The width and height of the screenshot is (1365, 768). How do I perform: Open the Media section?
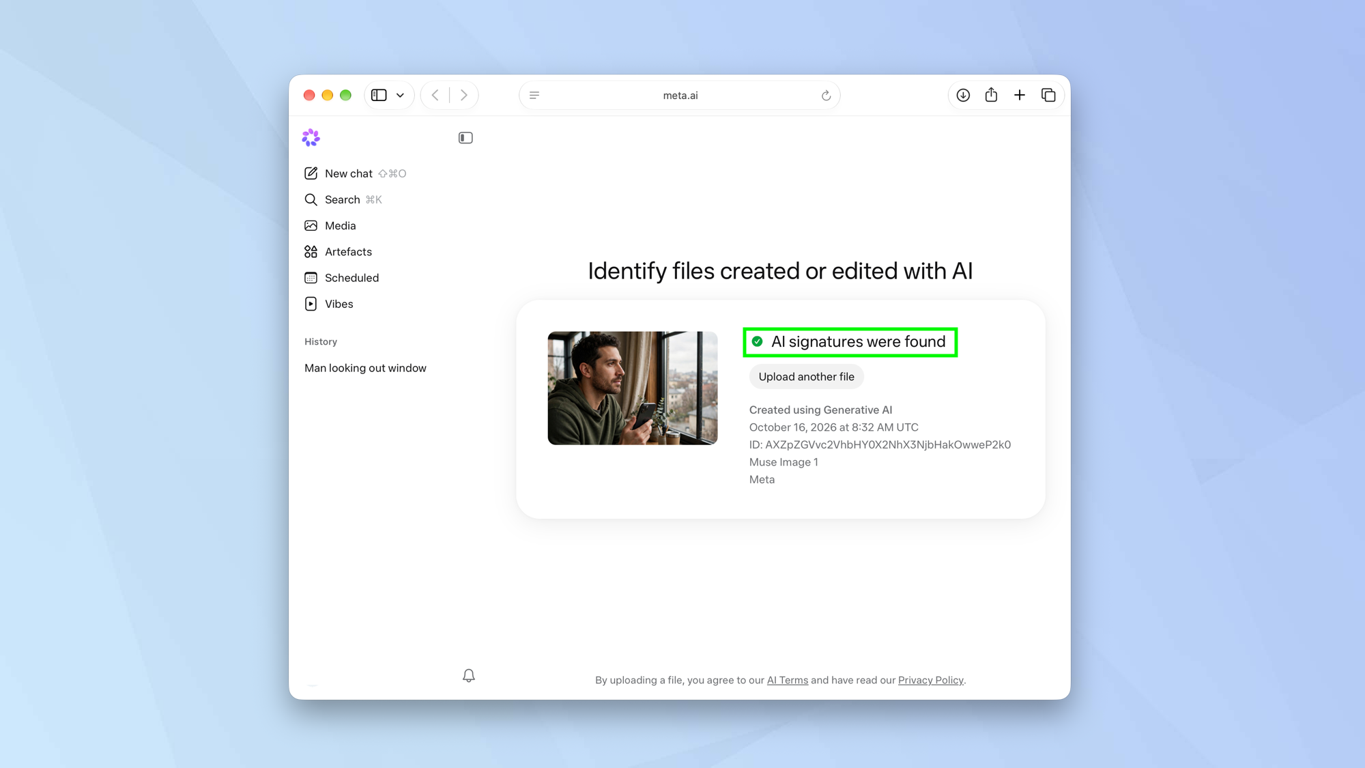[x=330, y=225]
